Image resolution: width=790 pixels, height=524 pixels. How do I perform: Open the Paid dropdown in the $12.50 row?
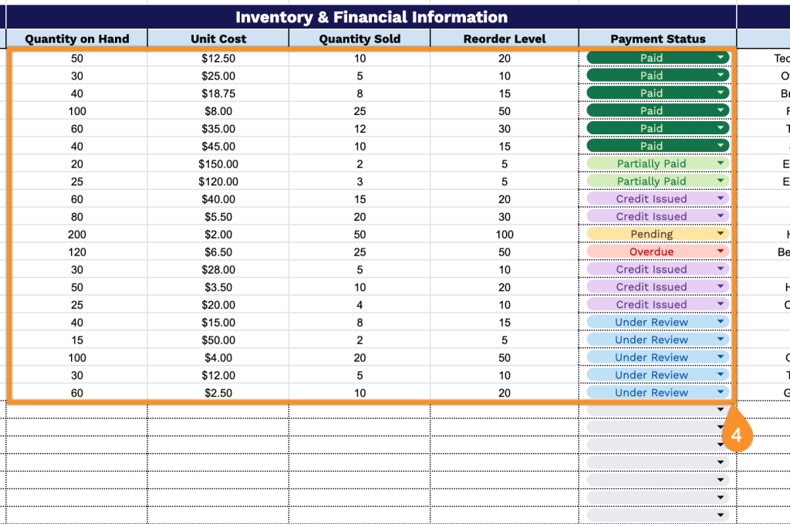[x=721, y=58]
